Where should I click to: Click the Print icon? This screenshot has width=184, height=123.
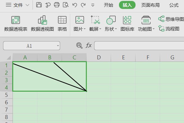[x=57, y=5]
